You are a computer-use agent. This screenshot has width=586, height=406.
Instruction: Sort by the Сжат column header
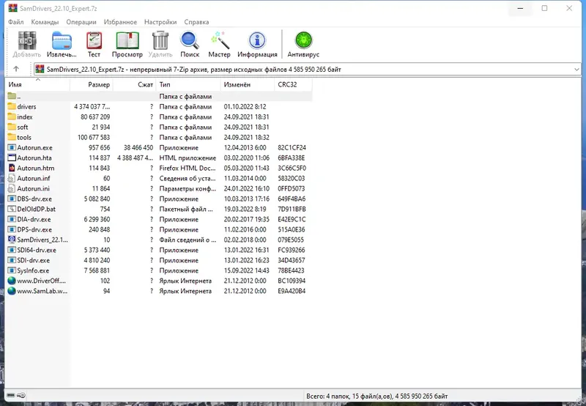[x=135, y=84]
